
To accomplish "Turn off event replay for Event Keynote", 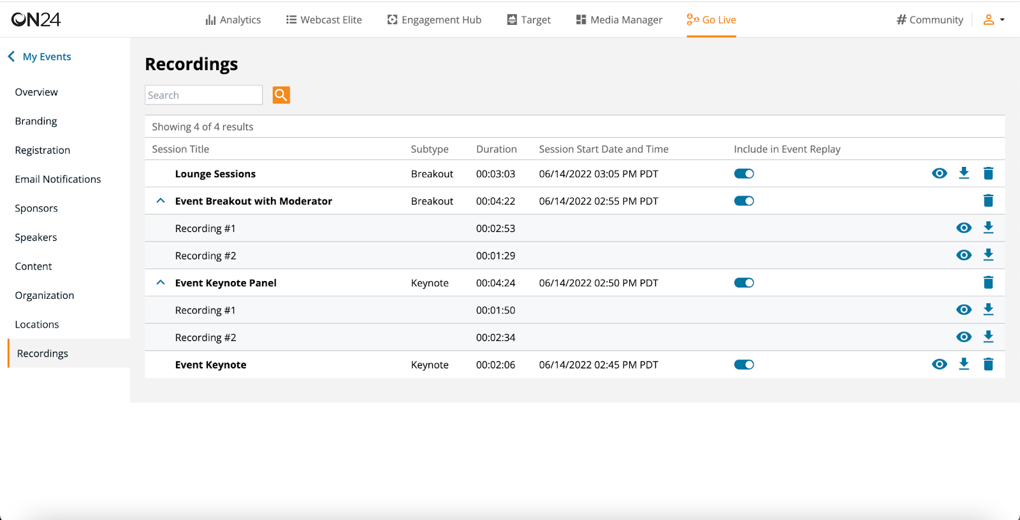I will pos(744,365).
